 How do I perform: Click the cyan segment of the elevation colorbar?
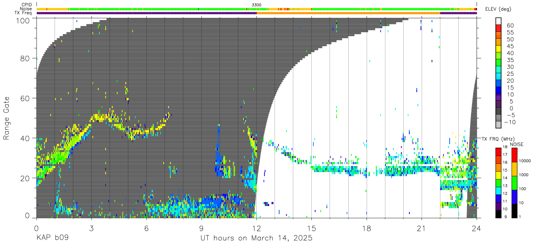click(x=498, y=77)
